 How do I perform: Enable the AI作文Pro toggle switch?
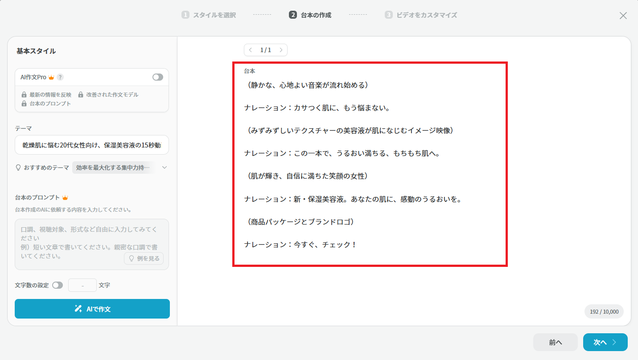pyautogui.click(x=158, y=77)
